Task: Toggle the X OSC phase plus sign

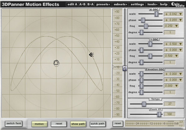Action: (x=166, y=20)
